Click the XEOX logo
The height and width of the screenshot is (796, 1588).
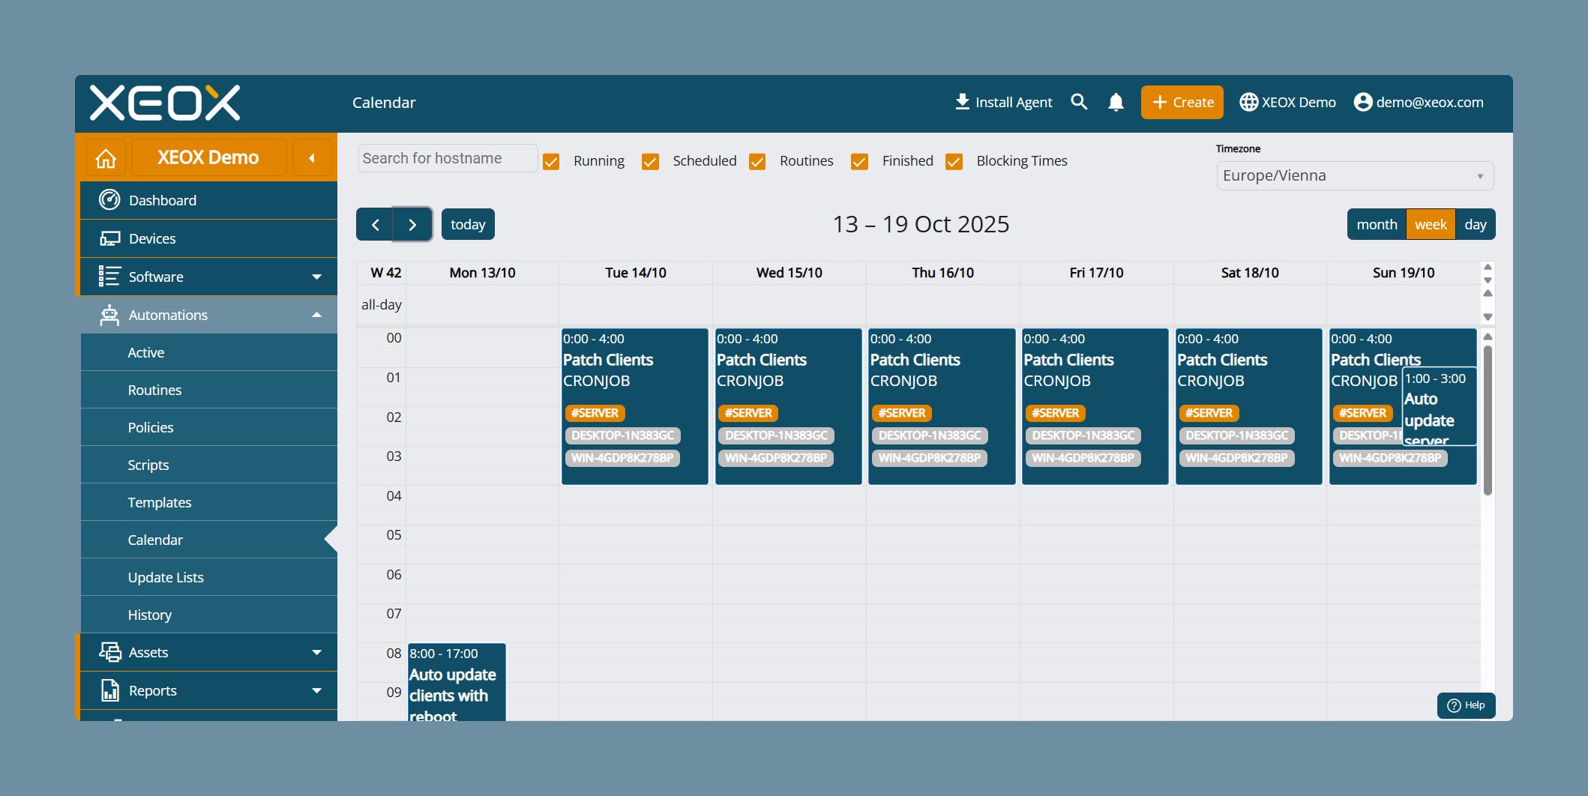tap(165, 103)
